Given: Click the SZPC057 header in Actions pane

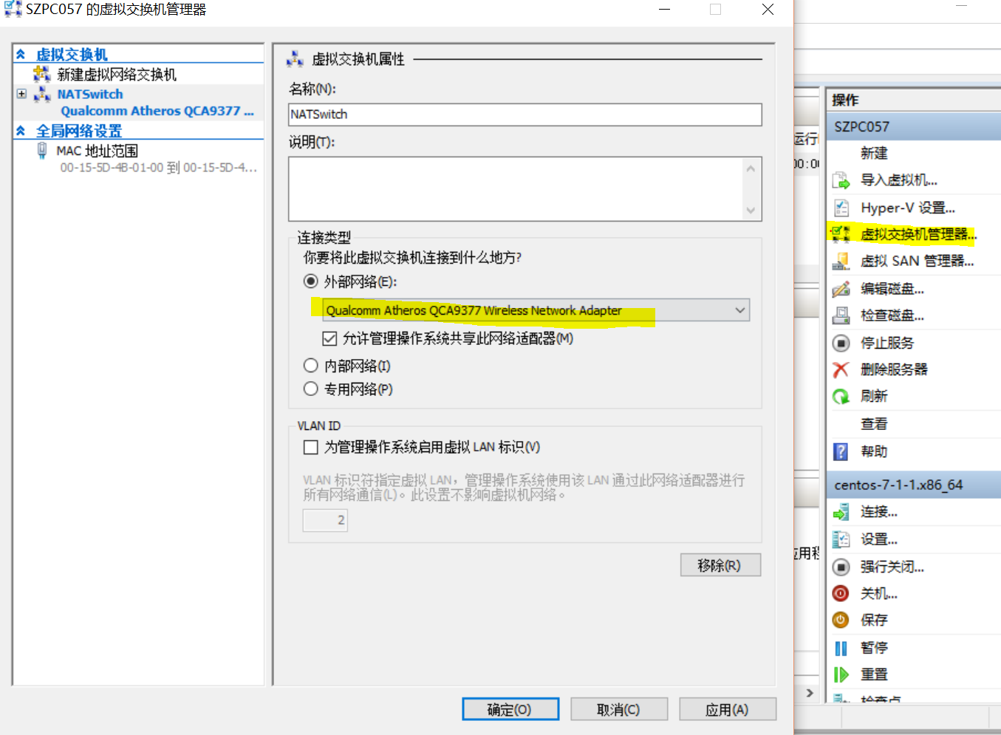Looking at the screenshot, I should [x=913, y=126].
